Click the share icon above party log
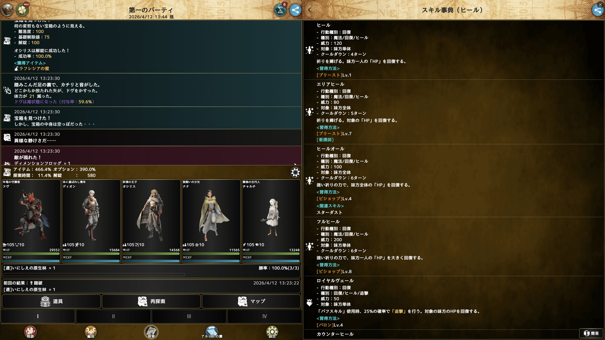Viewport: 605px width, 340px height. [x=295, y=10]
